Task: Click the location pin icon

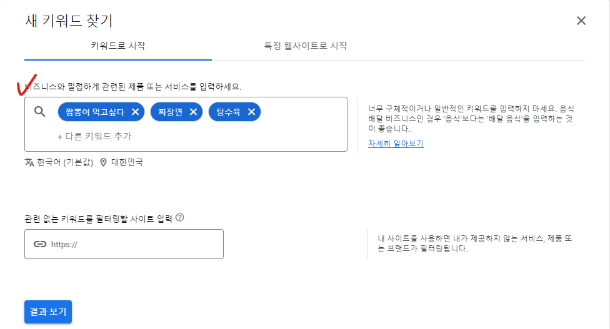Action: tap(103, 162)
